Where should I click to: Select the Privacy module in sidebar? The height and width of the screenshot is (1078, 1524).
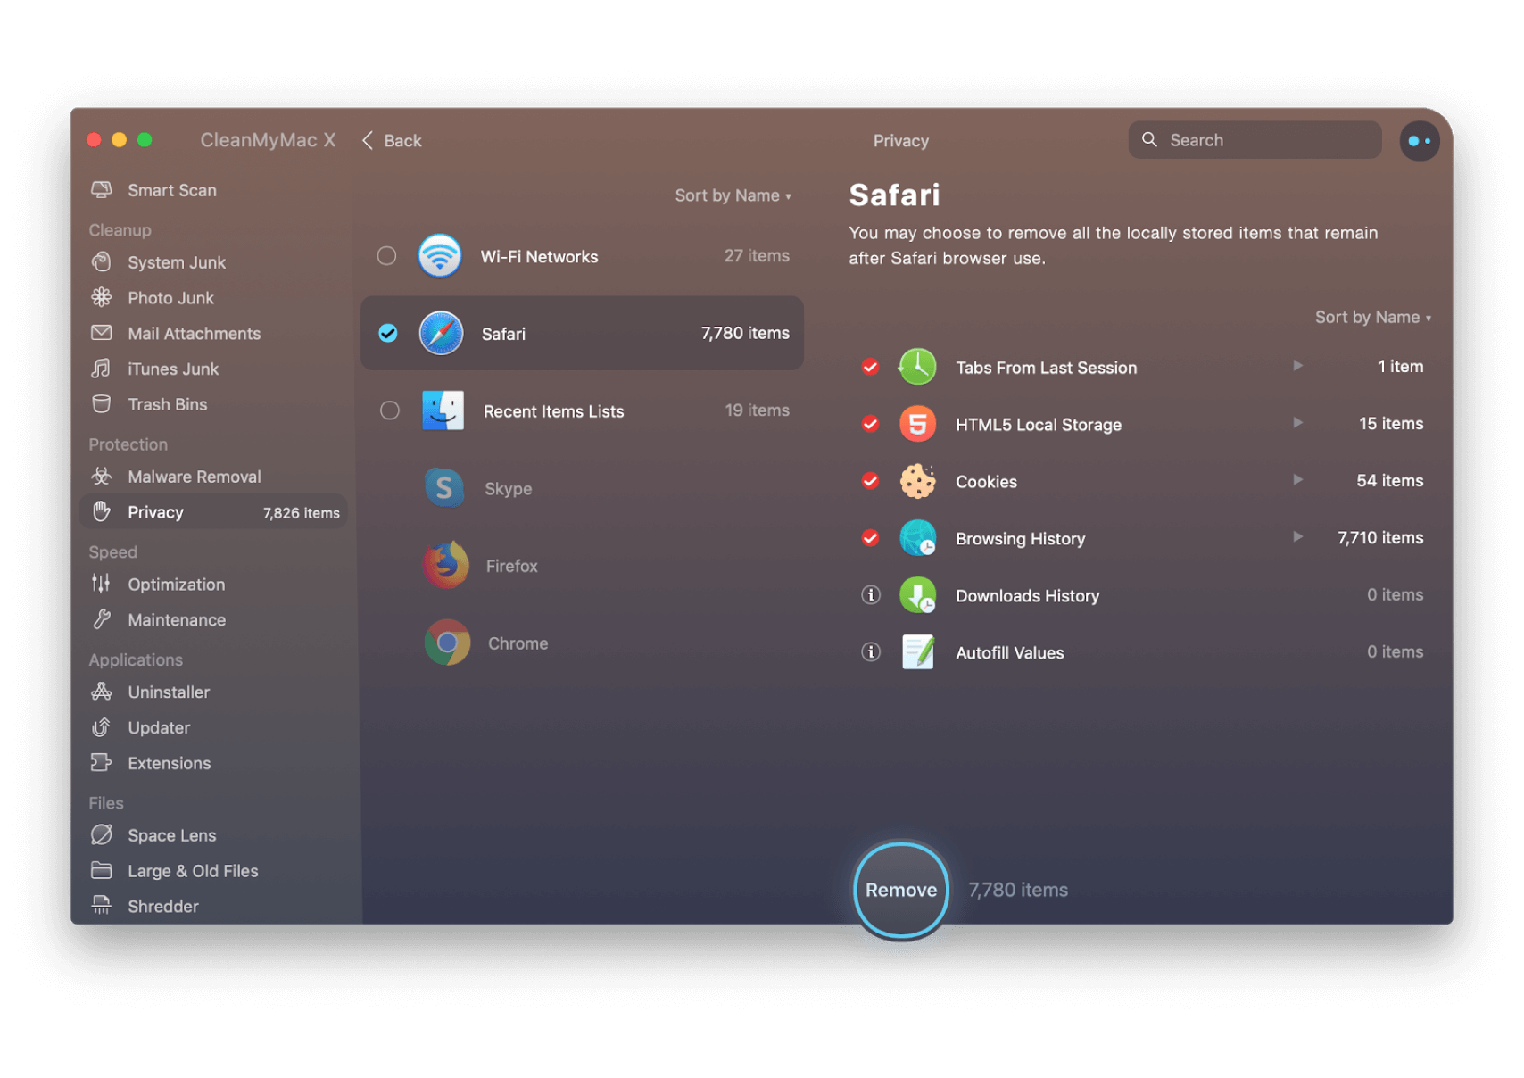[x=155, y=511]
